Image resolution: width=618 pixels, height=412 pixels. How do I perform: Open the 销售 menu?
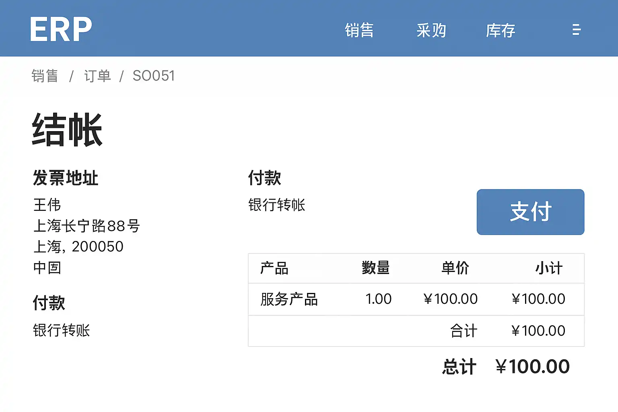coord(359,31)
